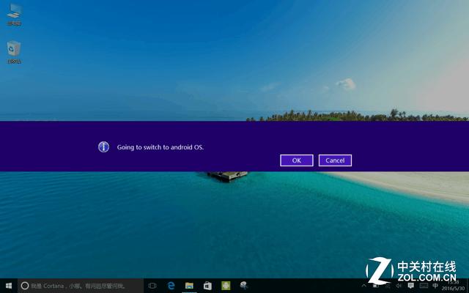Open Task View from the taskbar
Viewport: 469px width, 293px height.
(x=152, y=285)
